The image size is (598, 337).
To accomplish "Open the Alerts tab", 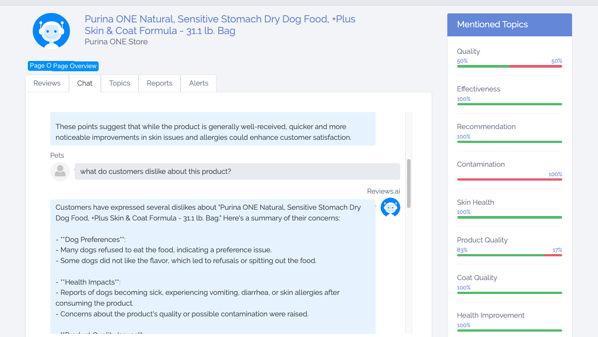I will click(x=198, y=83).
